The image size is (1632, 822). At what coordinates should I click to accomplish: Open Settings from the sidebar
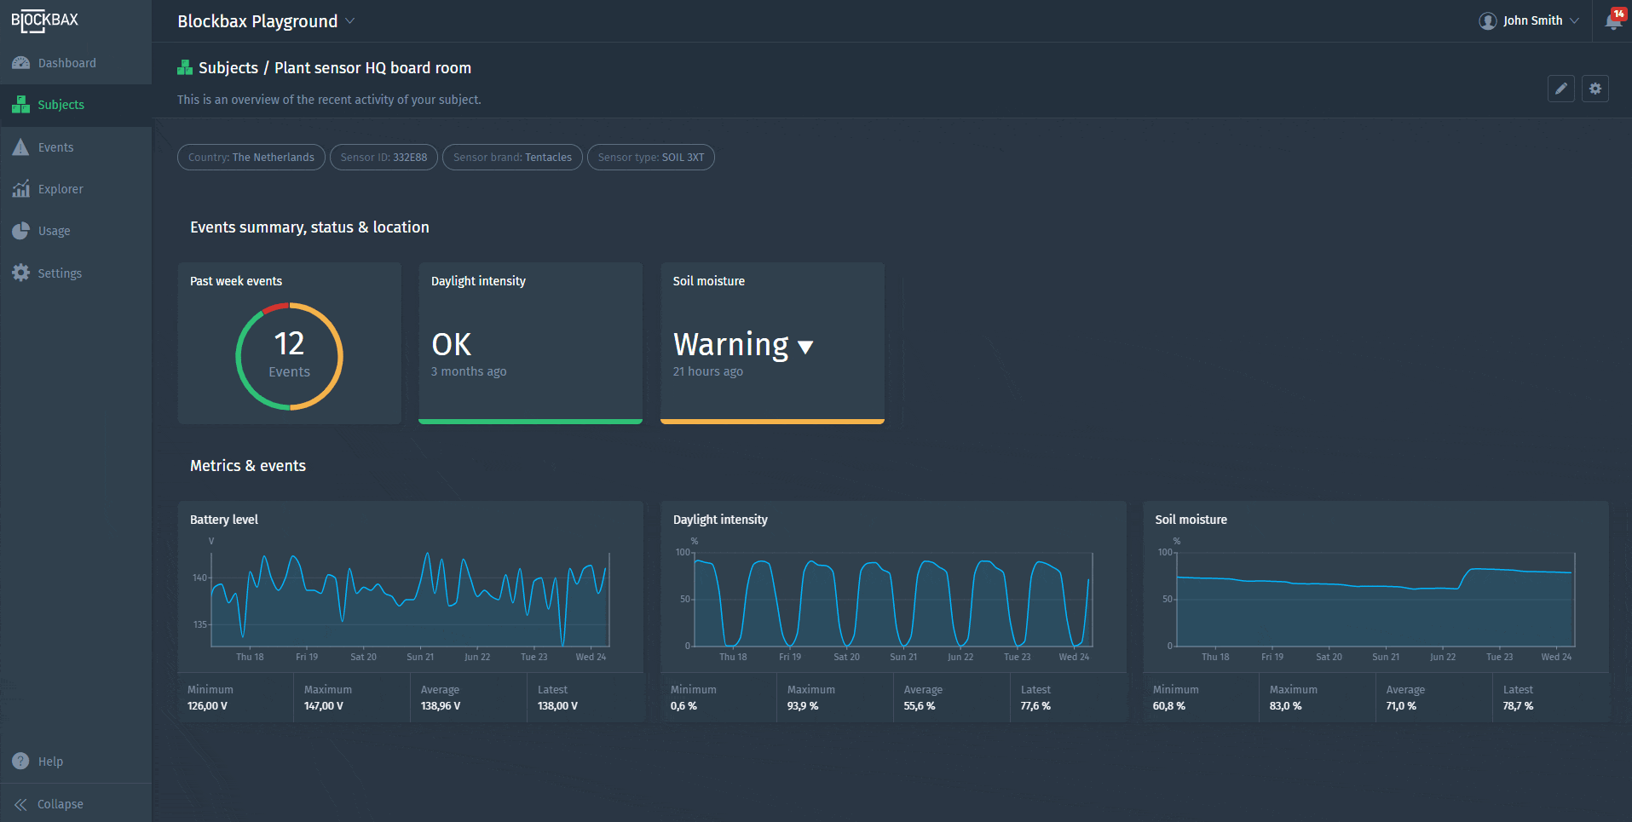[59, 273]
